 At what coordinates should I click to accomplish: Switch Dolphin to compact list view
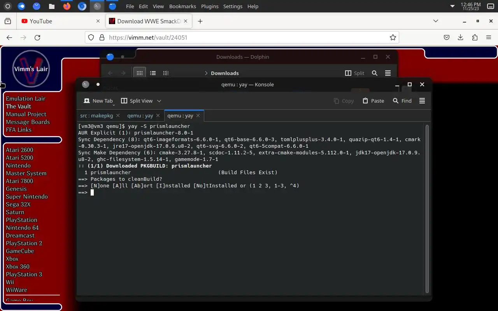153,73
